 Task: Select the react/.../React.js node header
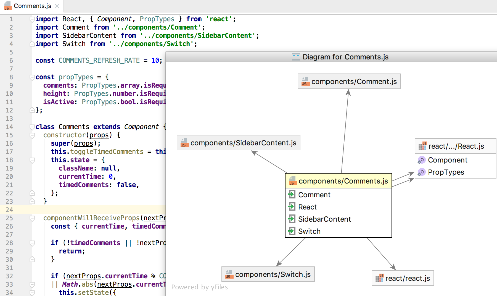(456, 146)
